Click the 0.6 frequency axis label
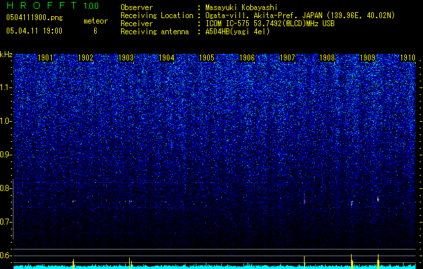This screenshot has height=269, width=423. coord(5,256)
